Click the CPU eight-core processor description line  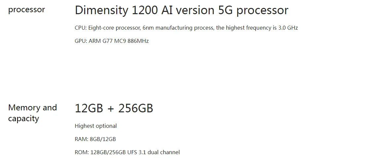(186, 28)
